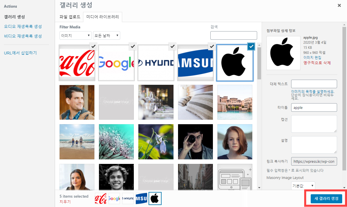Viewport: 347px width, 207px height.
Task: Deselect the Google logo image checkmark
Action: [x=132, y=47]
